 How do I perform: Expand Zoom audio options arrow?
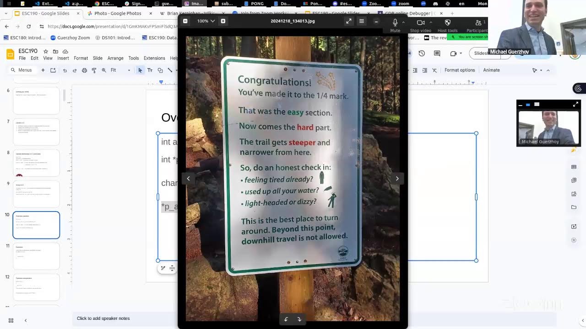tap(403, 22)
